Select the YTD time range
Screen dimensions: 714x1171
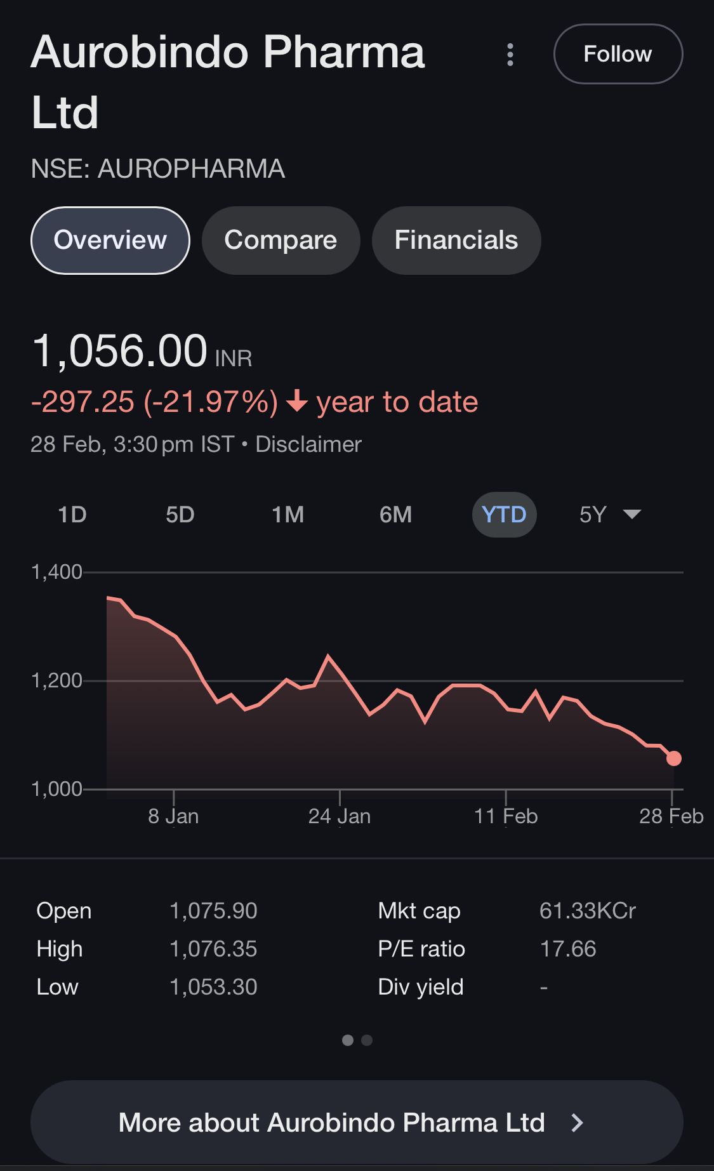tap(504, 514)
